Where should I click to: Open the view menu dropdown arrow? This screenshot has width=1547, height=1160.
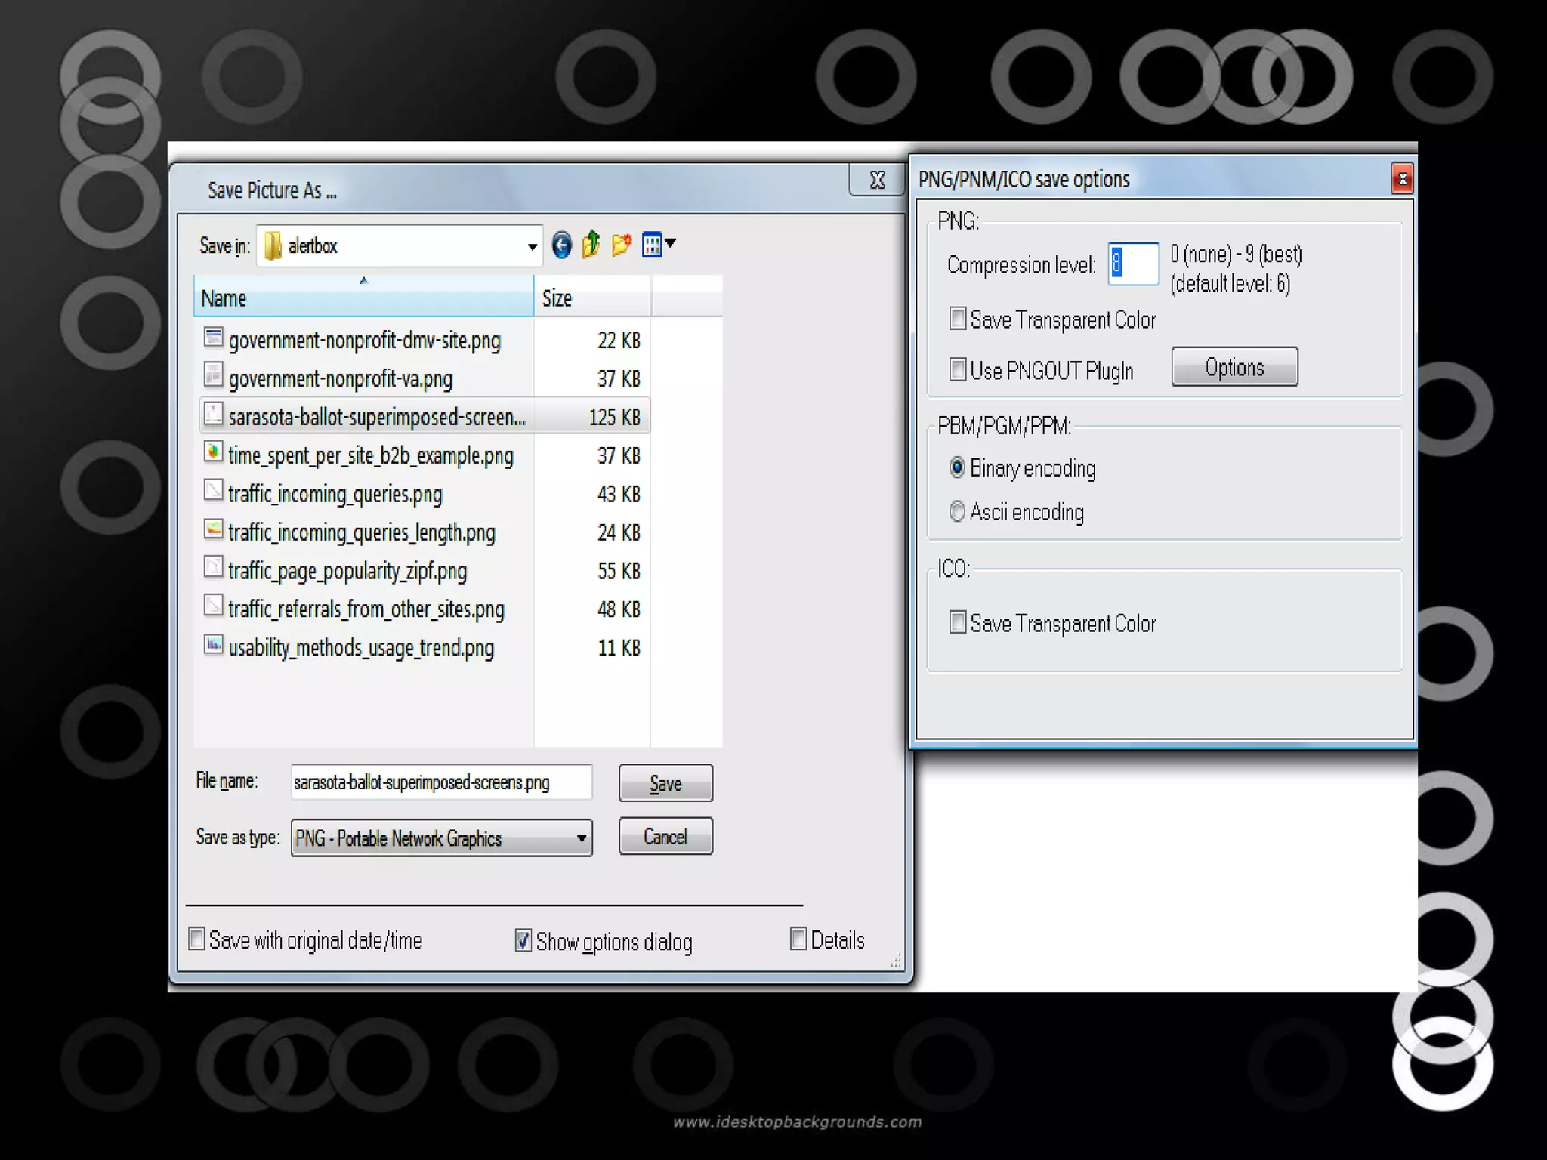pos(671,243)
